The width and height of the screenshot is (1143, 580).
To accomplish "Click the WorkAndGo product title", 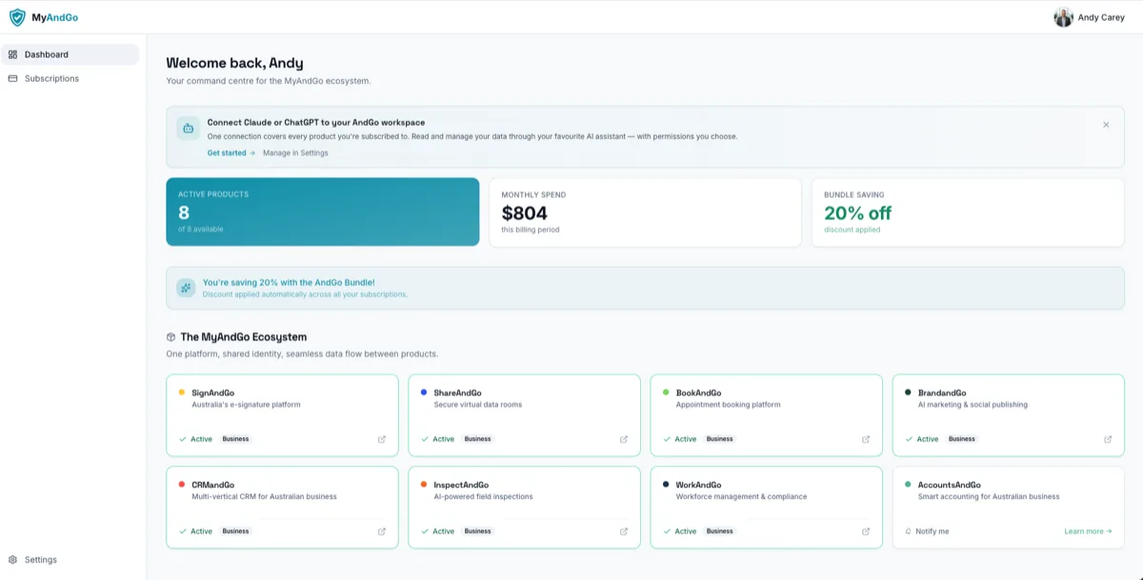I will point(698,485).
